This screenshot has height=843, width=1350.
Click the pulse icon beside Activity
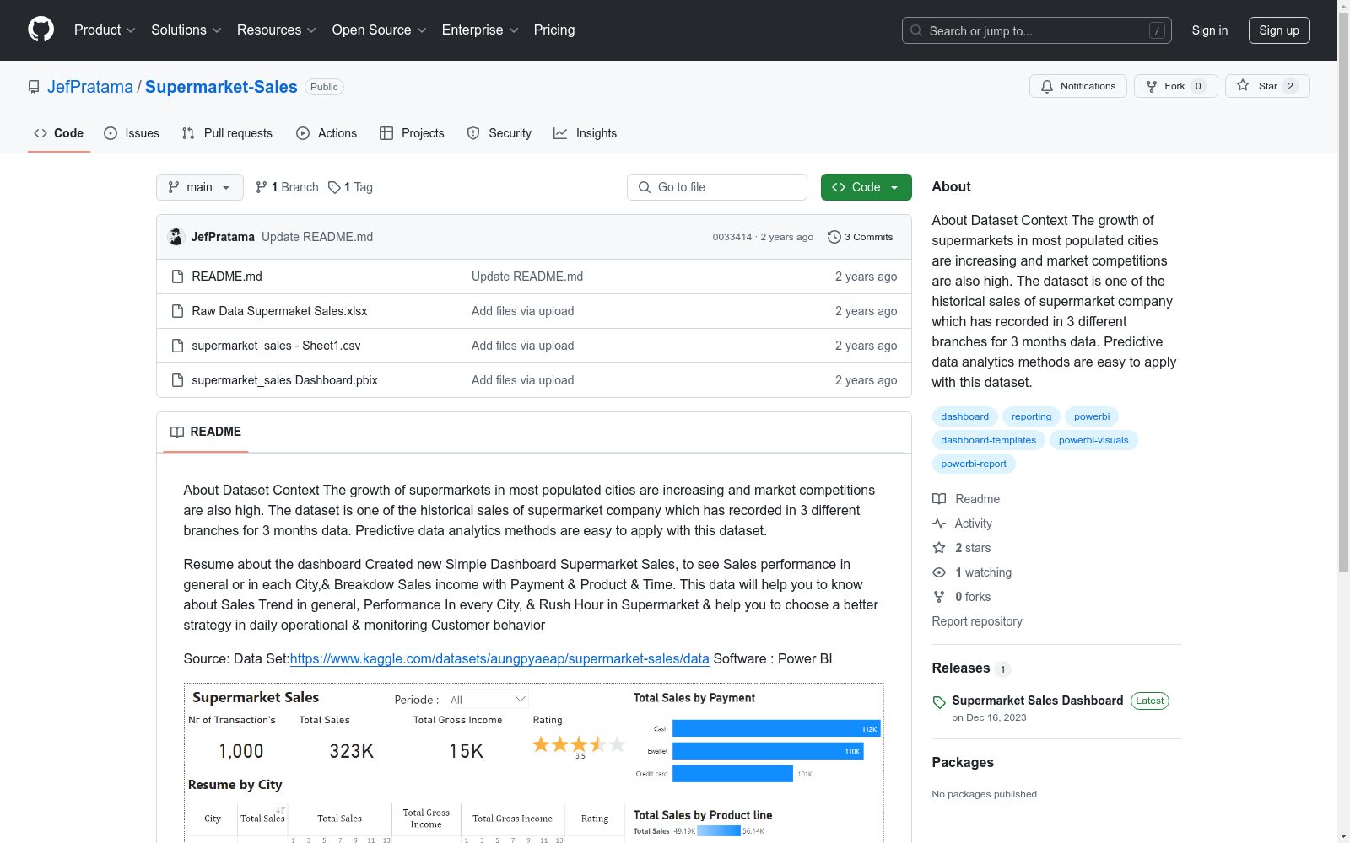(x=939, y=524)
